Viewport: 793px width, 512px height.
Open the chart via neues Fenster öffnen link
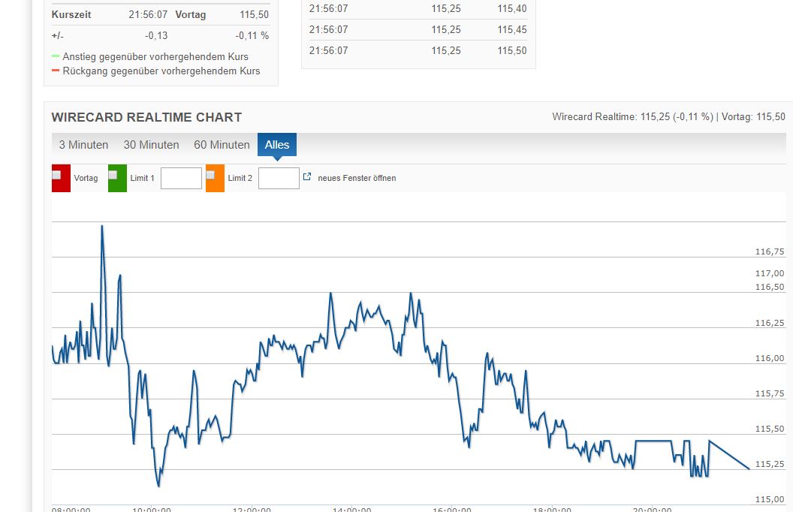pyautogui.click(x=357, y=178)
